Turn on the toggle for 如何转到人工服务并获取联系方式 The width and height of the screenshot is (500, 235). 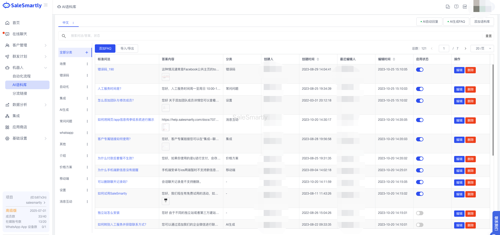[x=419, y=225]
